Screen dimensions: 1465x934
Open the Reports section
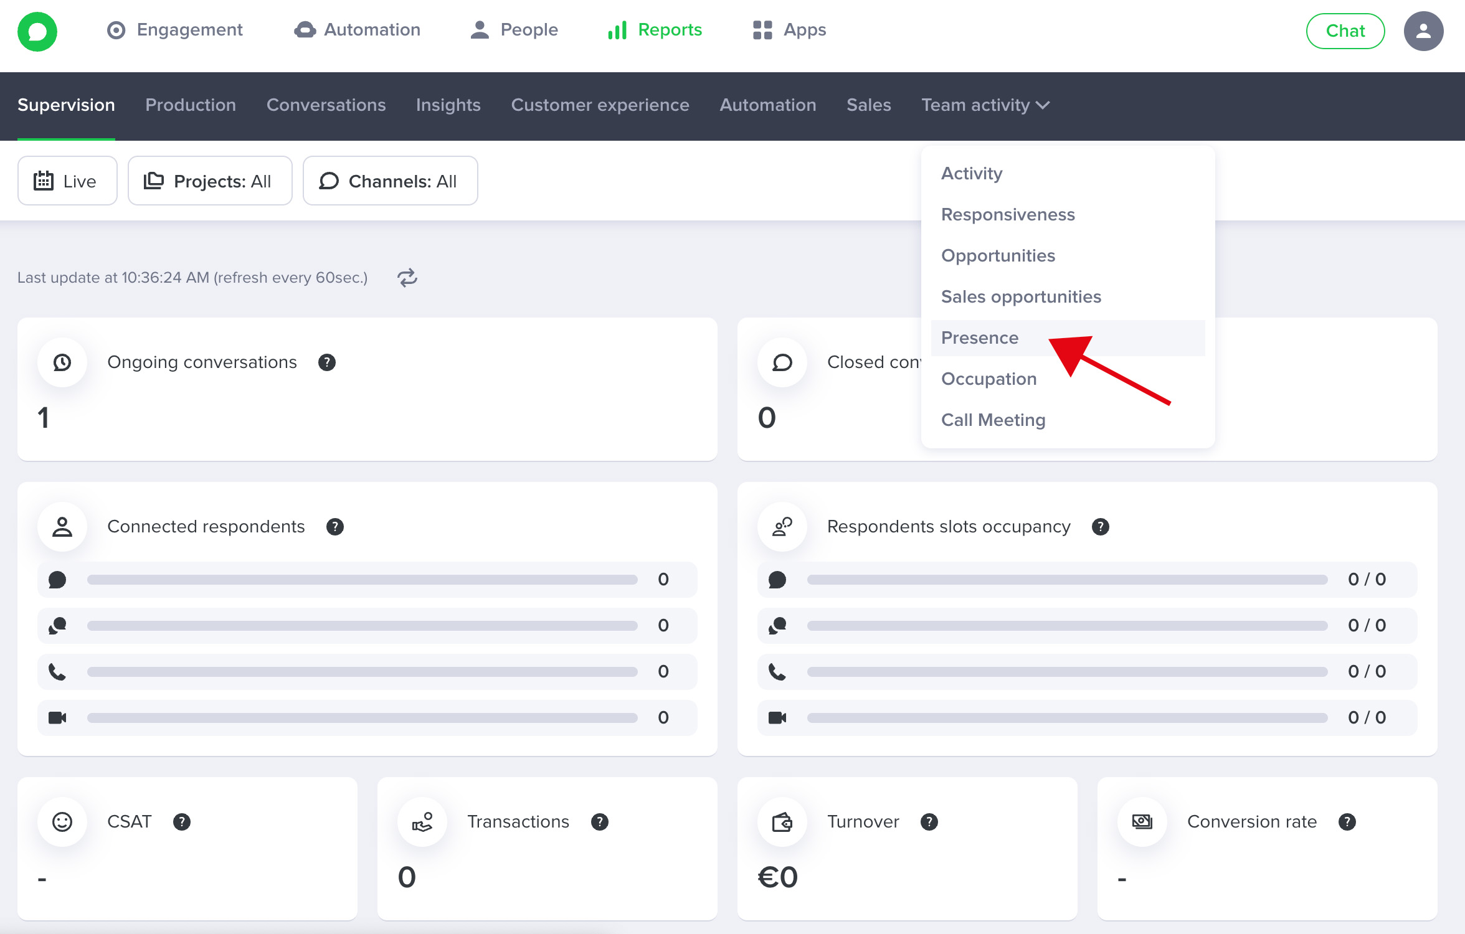point(655,30)
